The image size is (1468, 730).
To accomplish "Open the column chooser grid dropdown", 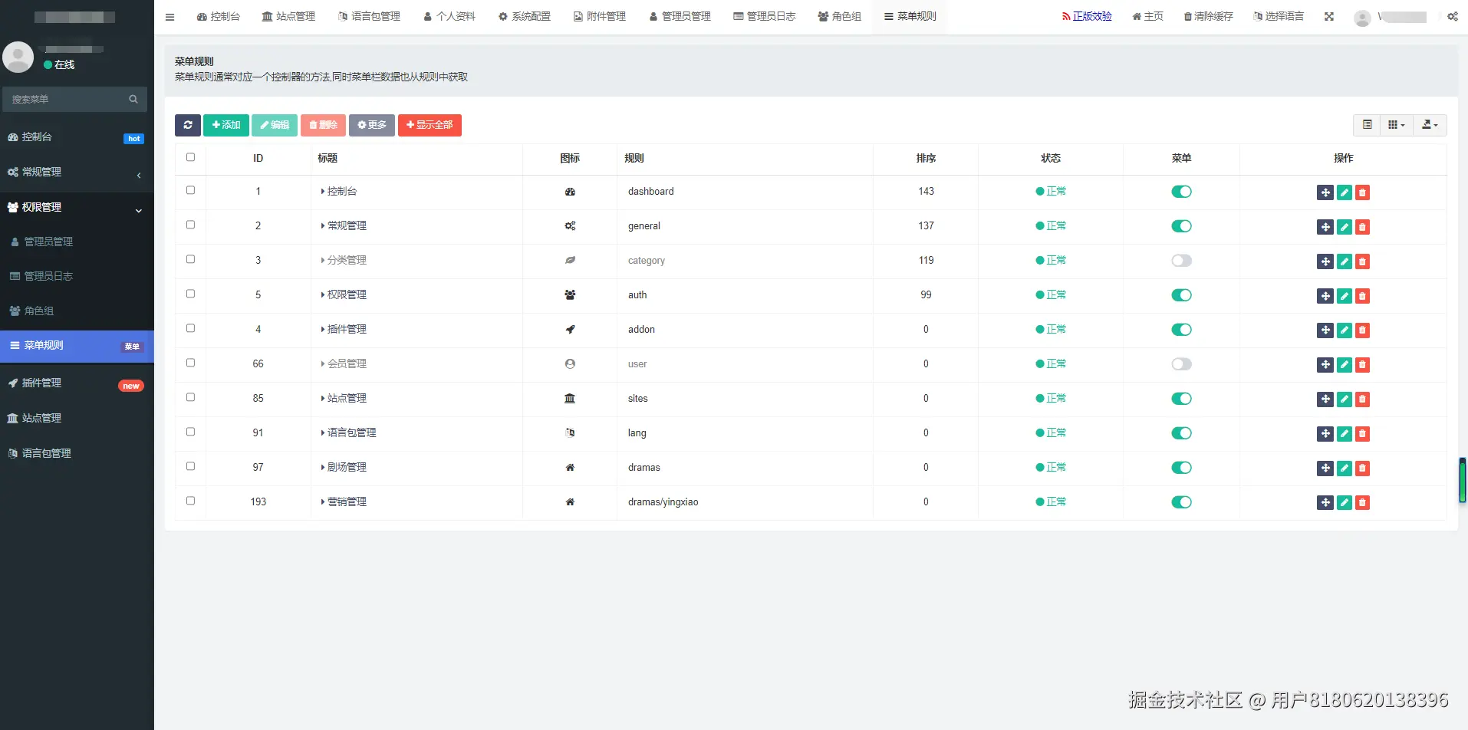I will point(1397,125).
